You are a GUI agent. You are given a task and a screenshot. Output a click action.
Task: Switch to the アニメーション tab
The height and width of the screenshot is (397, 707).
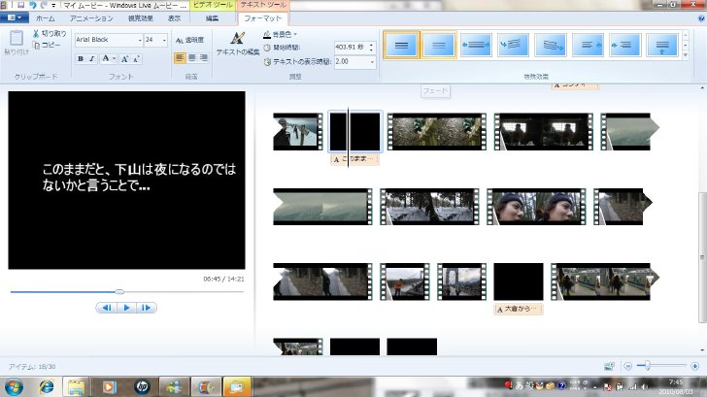(91, 18)
